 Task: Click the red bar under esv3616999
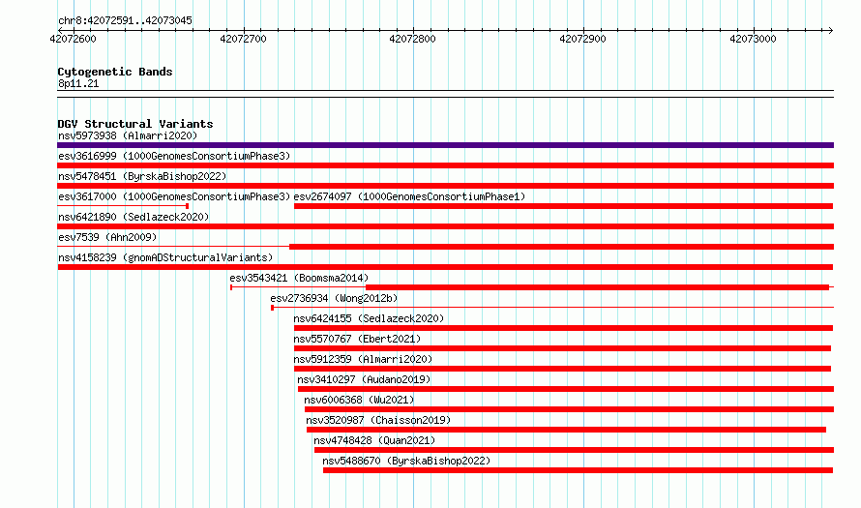point(445,165)
